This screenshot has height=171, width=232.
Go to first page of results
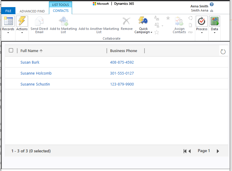click(185, 151)
